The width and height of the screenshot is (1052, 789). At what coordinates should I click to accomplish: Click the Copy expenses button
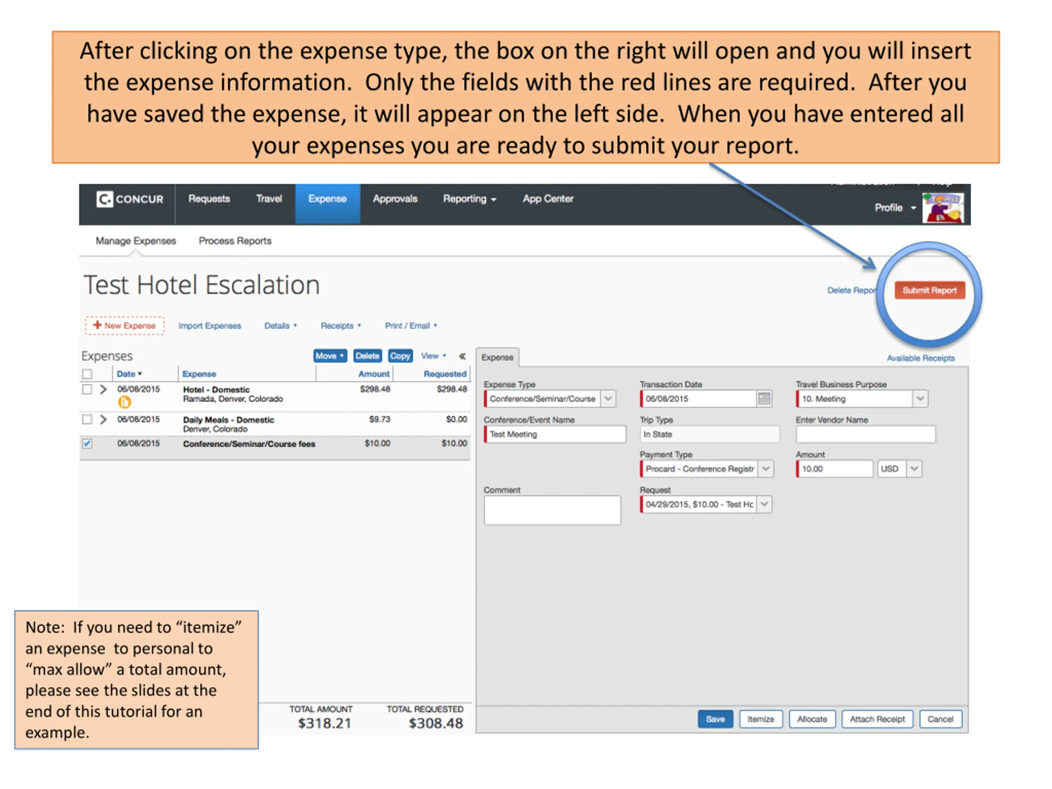(400, 356)
